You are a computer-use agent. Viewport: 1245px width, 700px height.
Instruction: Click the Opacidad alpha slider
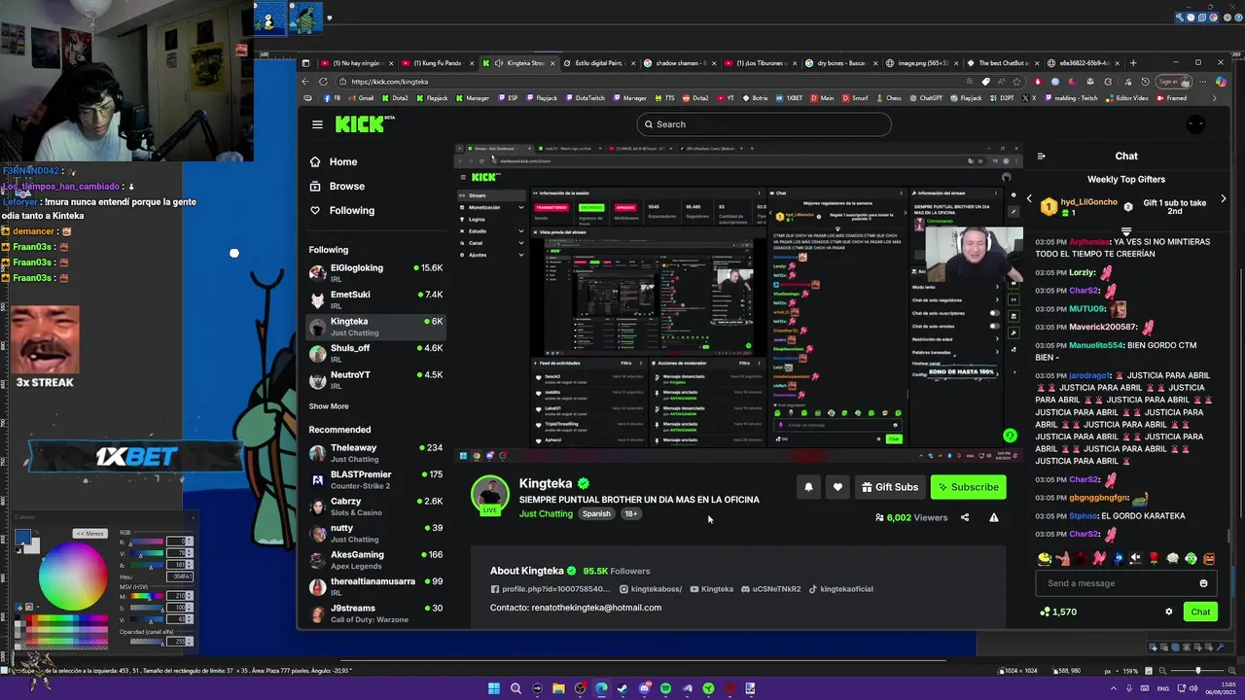tap(147, 642)
